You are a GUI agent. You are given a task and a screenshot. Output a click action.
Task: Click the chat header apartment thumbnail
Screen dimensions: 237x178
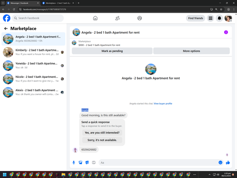click(x=76, y=32)
